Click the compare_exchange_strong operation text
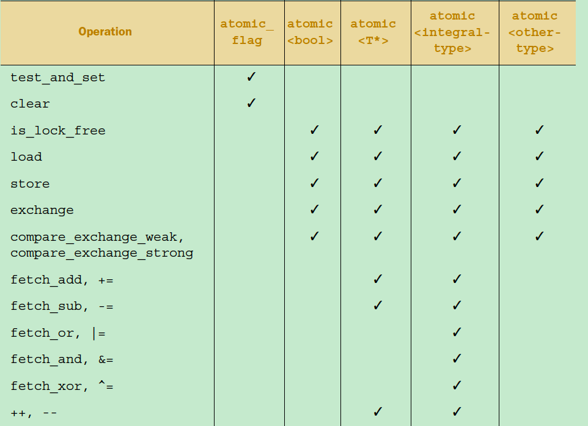 click(x=101, y=254)
